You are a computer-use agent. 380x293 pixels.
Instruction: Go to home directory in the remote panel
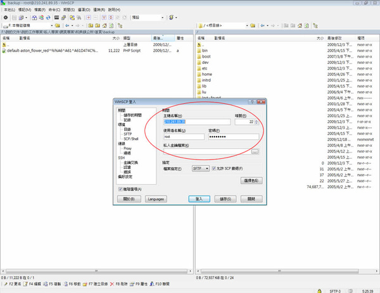300,25
